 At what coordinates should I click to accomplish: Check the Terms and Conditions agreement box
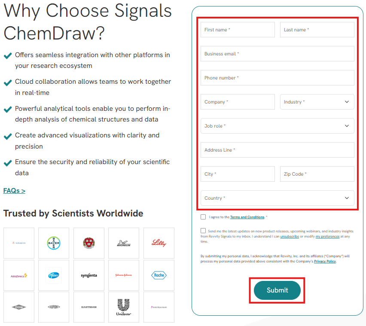point(203,217)
